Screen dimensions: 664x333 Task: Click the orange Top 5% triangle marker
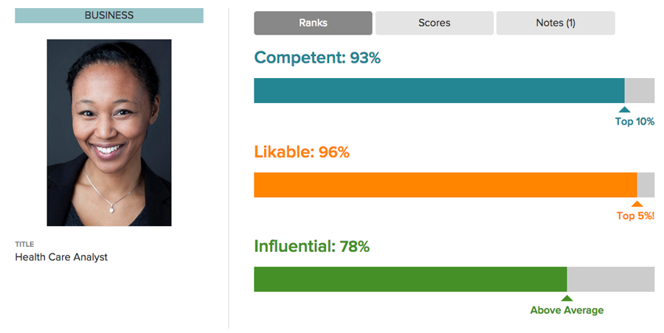[x=637, y=204]
